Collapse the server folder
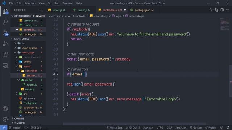 click(17, 66)
